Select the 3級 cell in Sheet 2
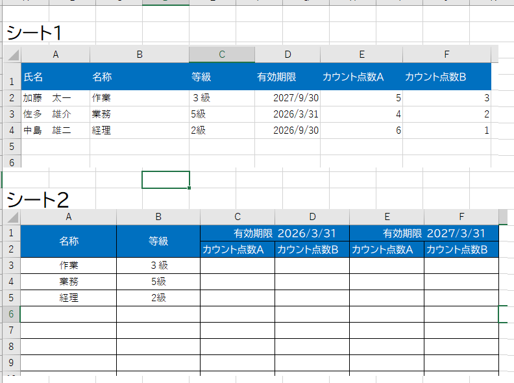The height and width of the screenshot is (383, 514). tap(158, 266)
